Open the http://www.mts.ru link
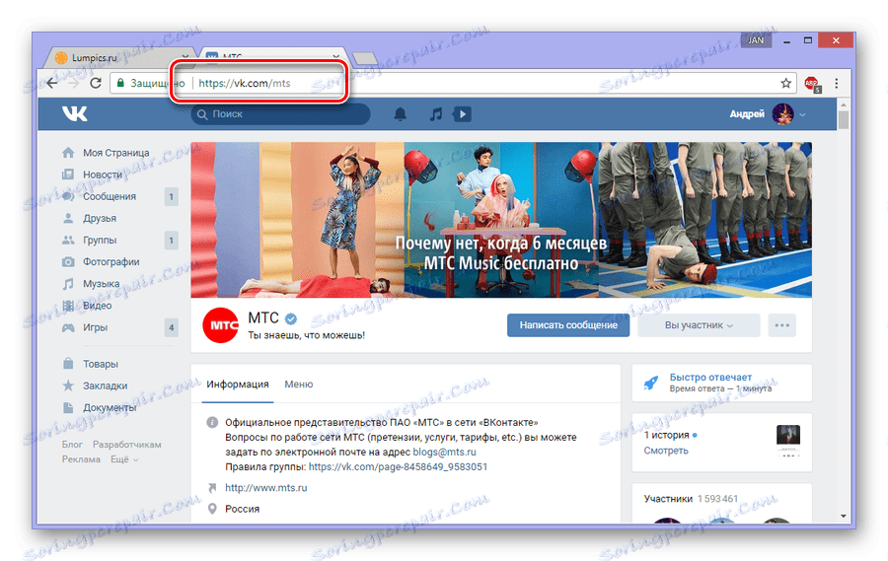 (265, 487)
